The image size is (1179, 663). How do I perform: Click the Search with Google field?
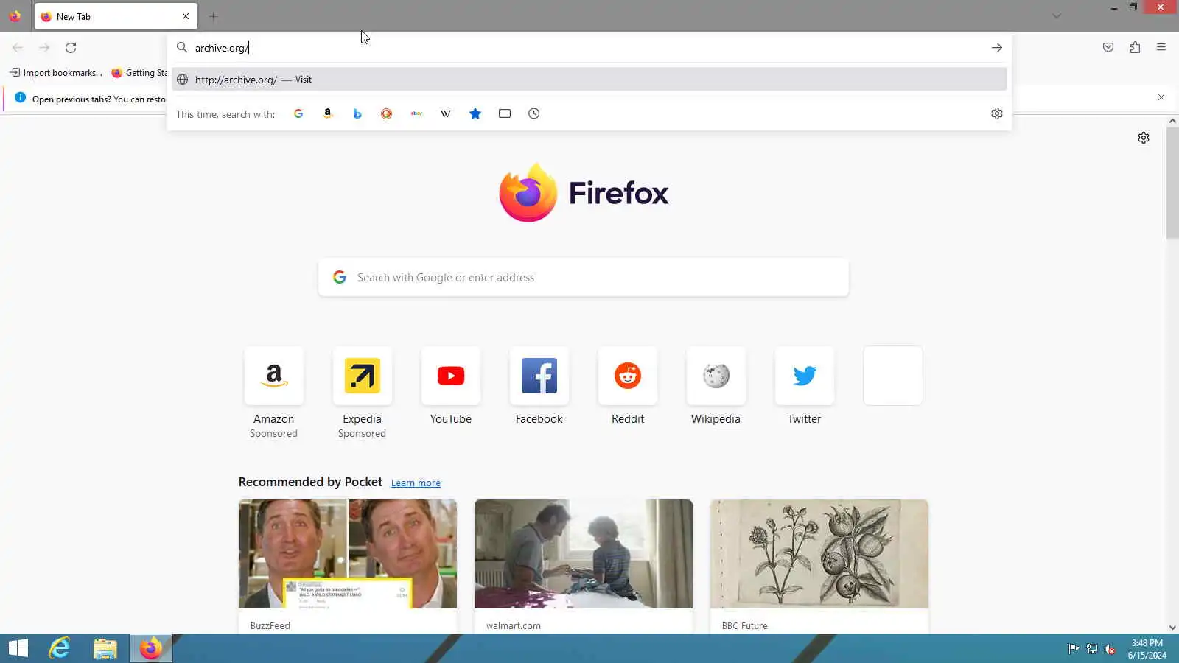pyautogui.click(x=584, y=278)
